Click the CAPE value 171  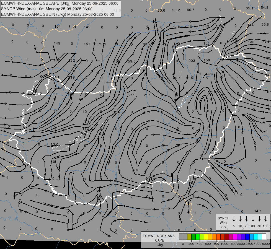pos(147,112)
